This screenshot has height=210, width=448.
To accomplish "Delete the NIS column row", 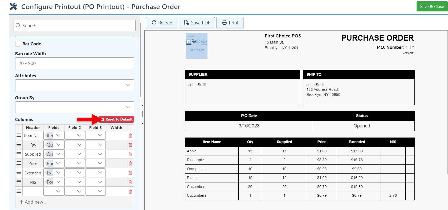I will coord(130,182).
